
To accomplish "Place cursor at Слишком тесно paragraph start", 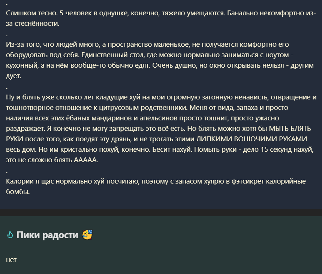I will [x=6, y=13].
